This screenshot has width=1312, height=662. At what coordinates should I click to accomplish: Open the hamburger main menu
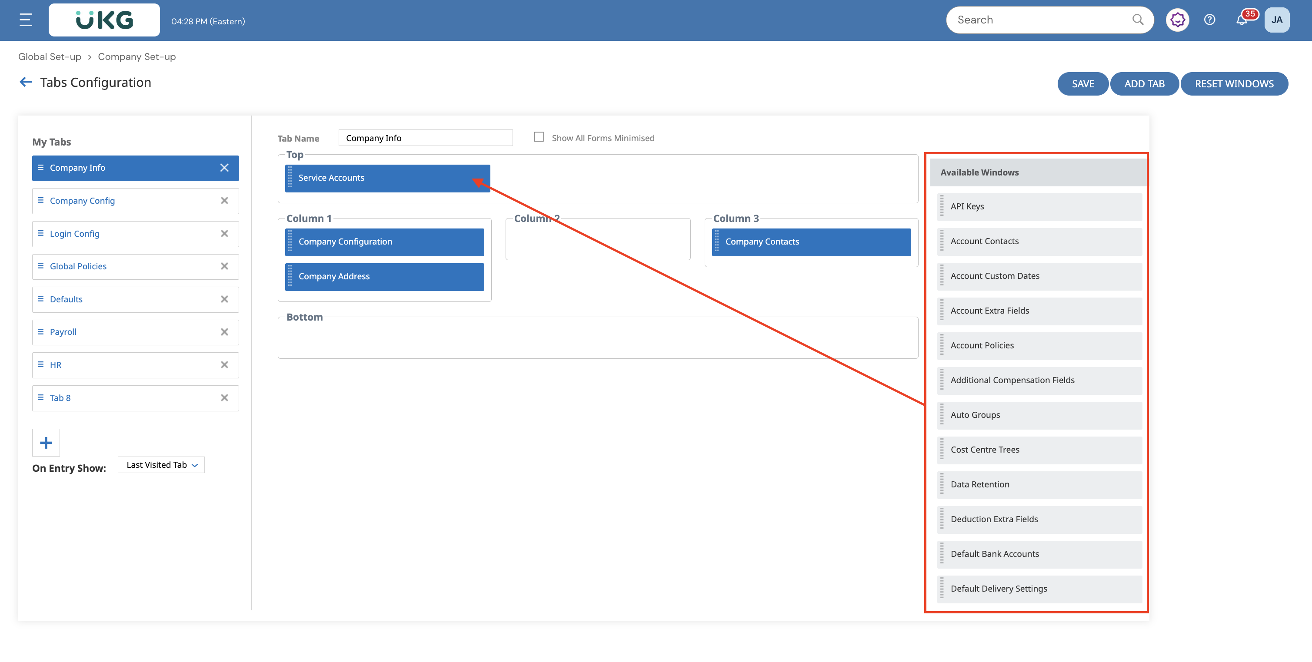[x=26, y=20]
